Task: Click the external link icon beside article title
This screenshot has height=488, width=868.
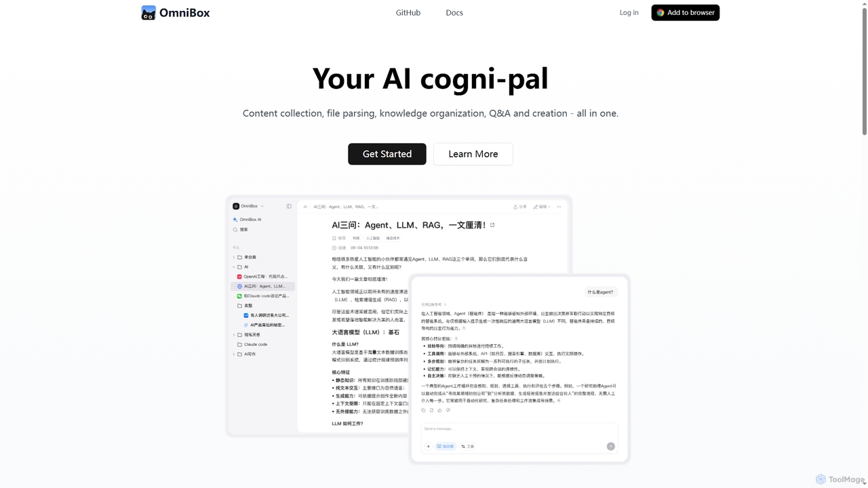Action: [492, 225]
